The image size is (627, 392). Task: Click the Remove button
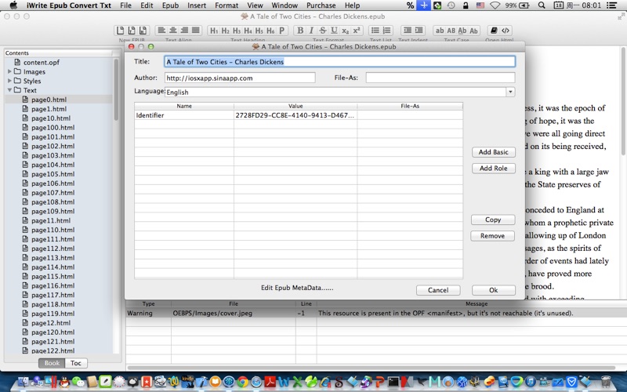pyautogui.click(x=493, y=236)
